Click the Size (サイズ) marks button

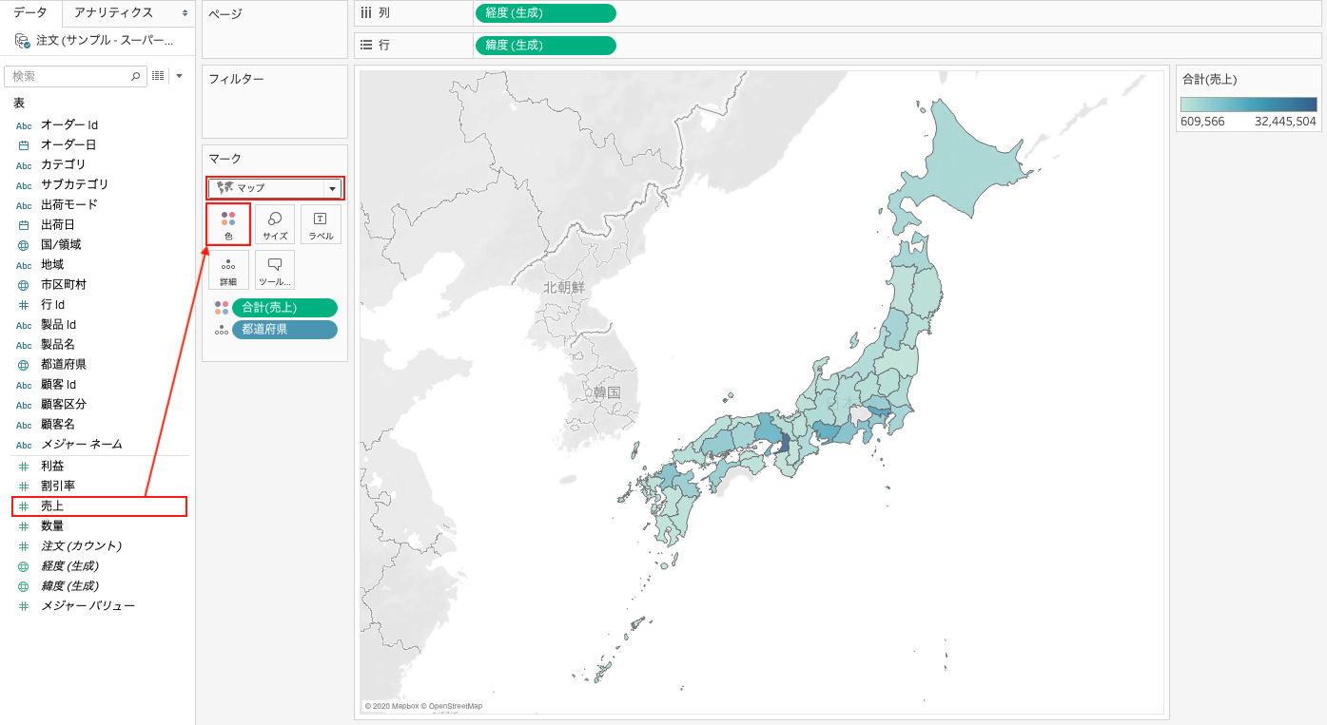point(275,224)
